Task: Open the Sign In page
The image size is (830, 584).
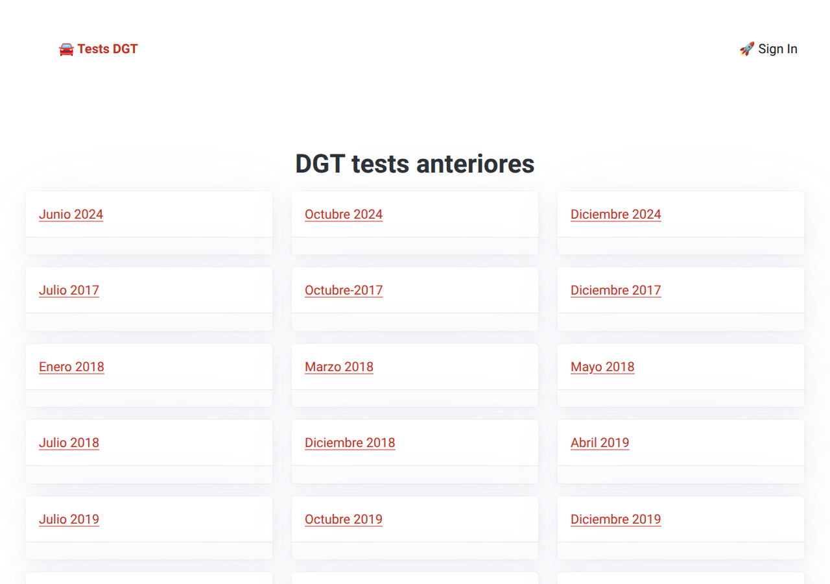Action: click(x=777, y=49)
